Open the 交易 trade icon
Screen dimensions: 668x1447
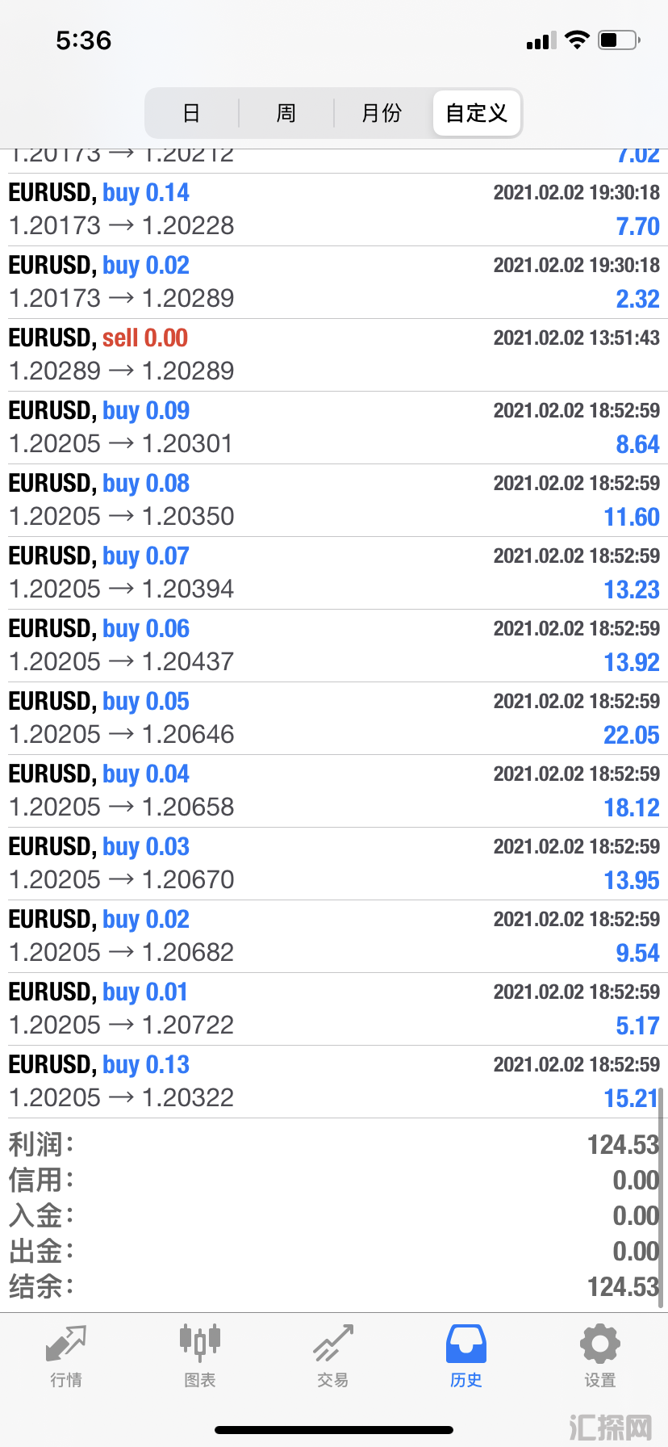[x=333, y=1343]
